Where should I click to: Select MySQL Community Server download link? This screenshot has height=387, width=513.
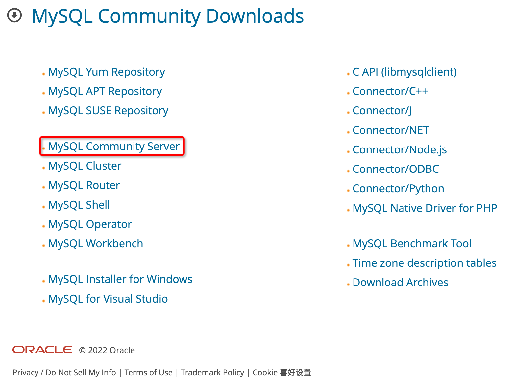(x=114, y=146)
